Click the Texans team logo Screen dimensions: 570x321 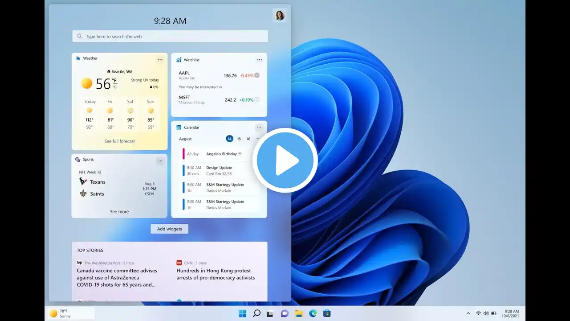83,181
